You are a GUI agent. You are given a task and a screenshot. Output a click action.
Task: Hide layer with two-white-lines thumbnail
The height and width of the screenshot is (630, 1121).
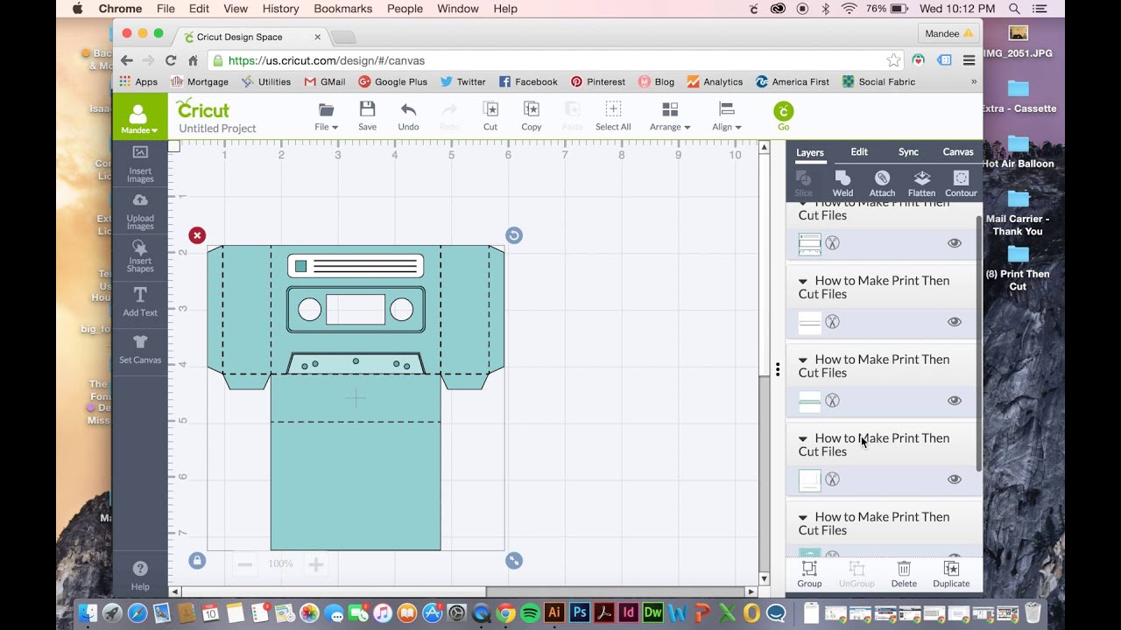(x=955, y=322)
